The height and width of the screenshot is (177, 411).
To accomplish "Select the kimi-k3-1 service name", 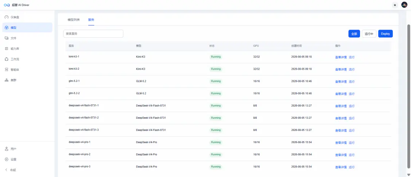I will click(74, 57).
